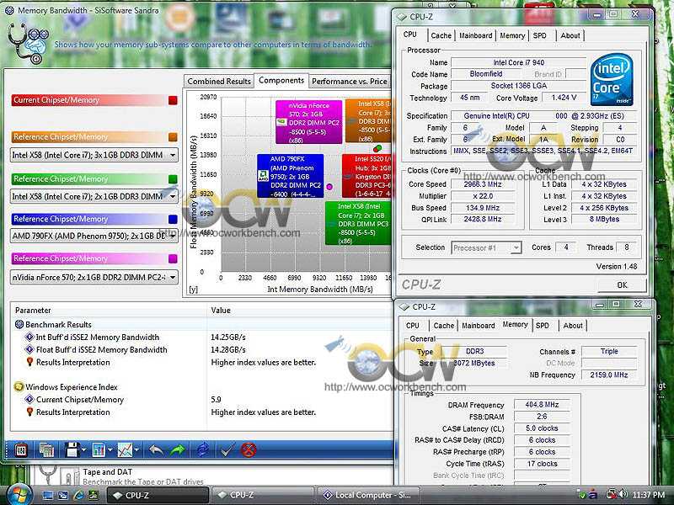Cancel with the red circled X icon
Screen dimensions: 674x505
point(249,450)
